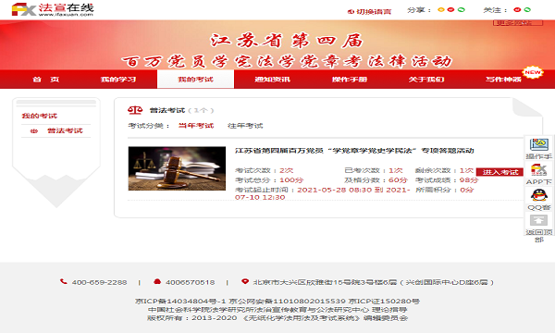Follow using the green WeChat icon under 关注
This screenshot has width=555, height=333.
(x=527, y=10)
